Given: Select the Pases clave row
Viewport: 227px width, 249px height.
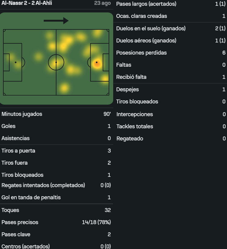Looking at the screenshot, I should click(x=56, y=234).
